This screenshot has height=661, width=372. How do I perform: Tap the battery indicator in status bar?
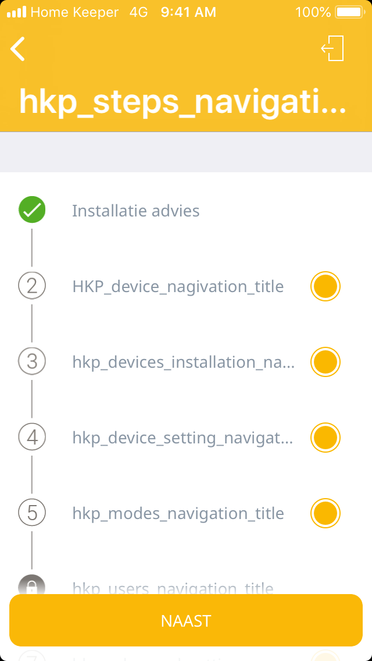click(x=349, y=12)
